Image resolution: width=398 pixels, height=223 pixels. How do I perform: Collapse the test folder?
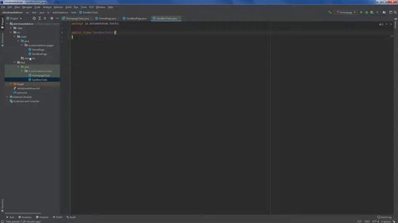click(15, 63)
